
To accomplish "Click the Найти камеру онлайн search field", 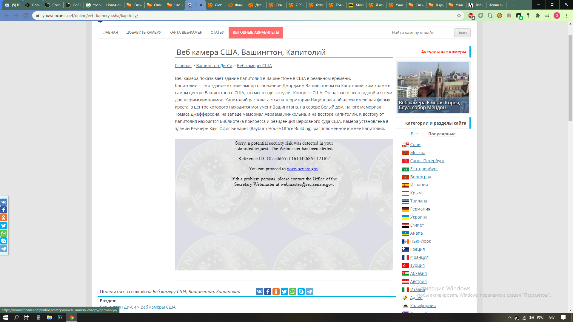I will coord(421,33).
